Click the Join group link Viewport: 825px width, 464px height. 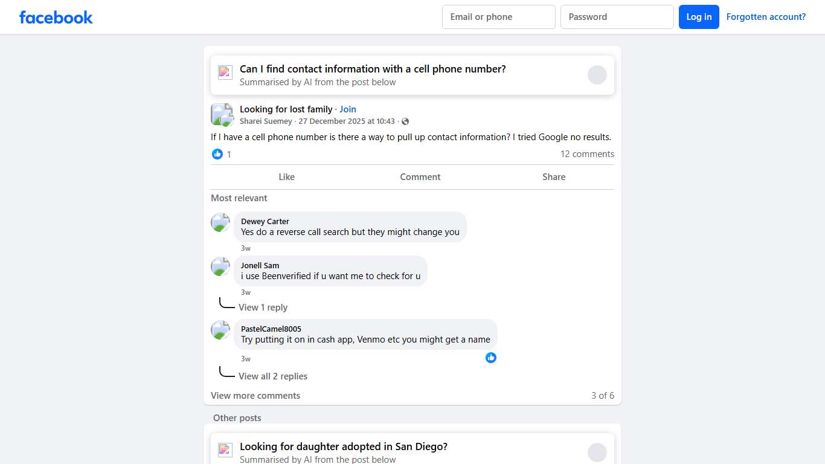click(x=348, y=109)
